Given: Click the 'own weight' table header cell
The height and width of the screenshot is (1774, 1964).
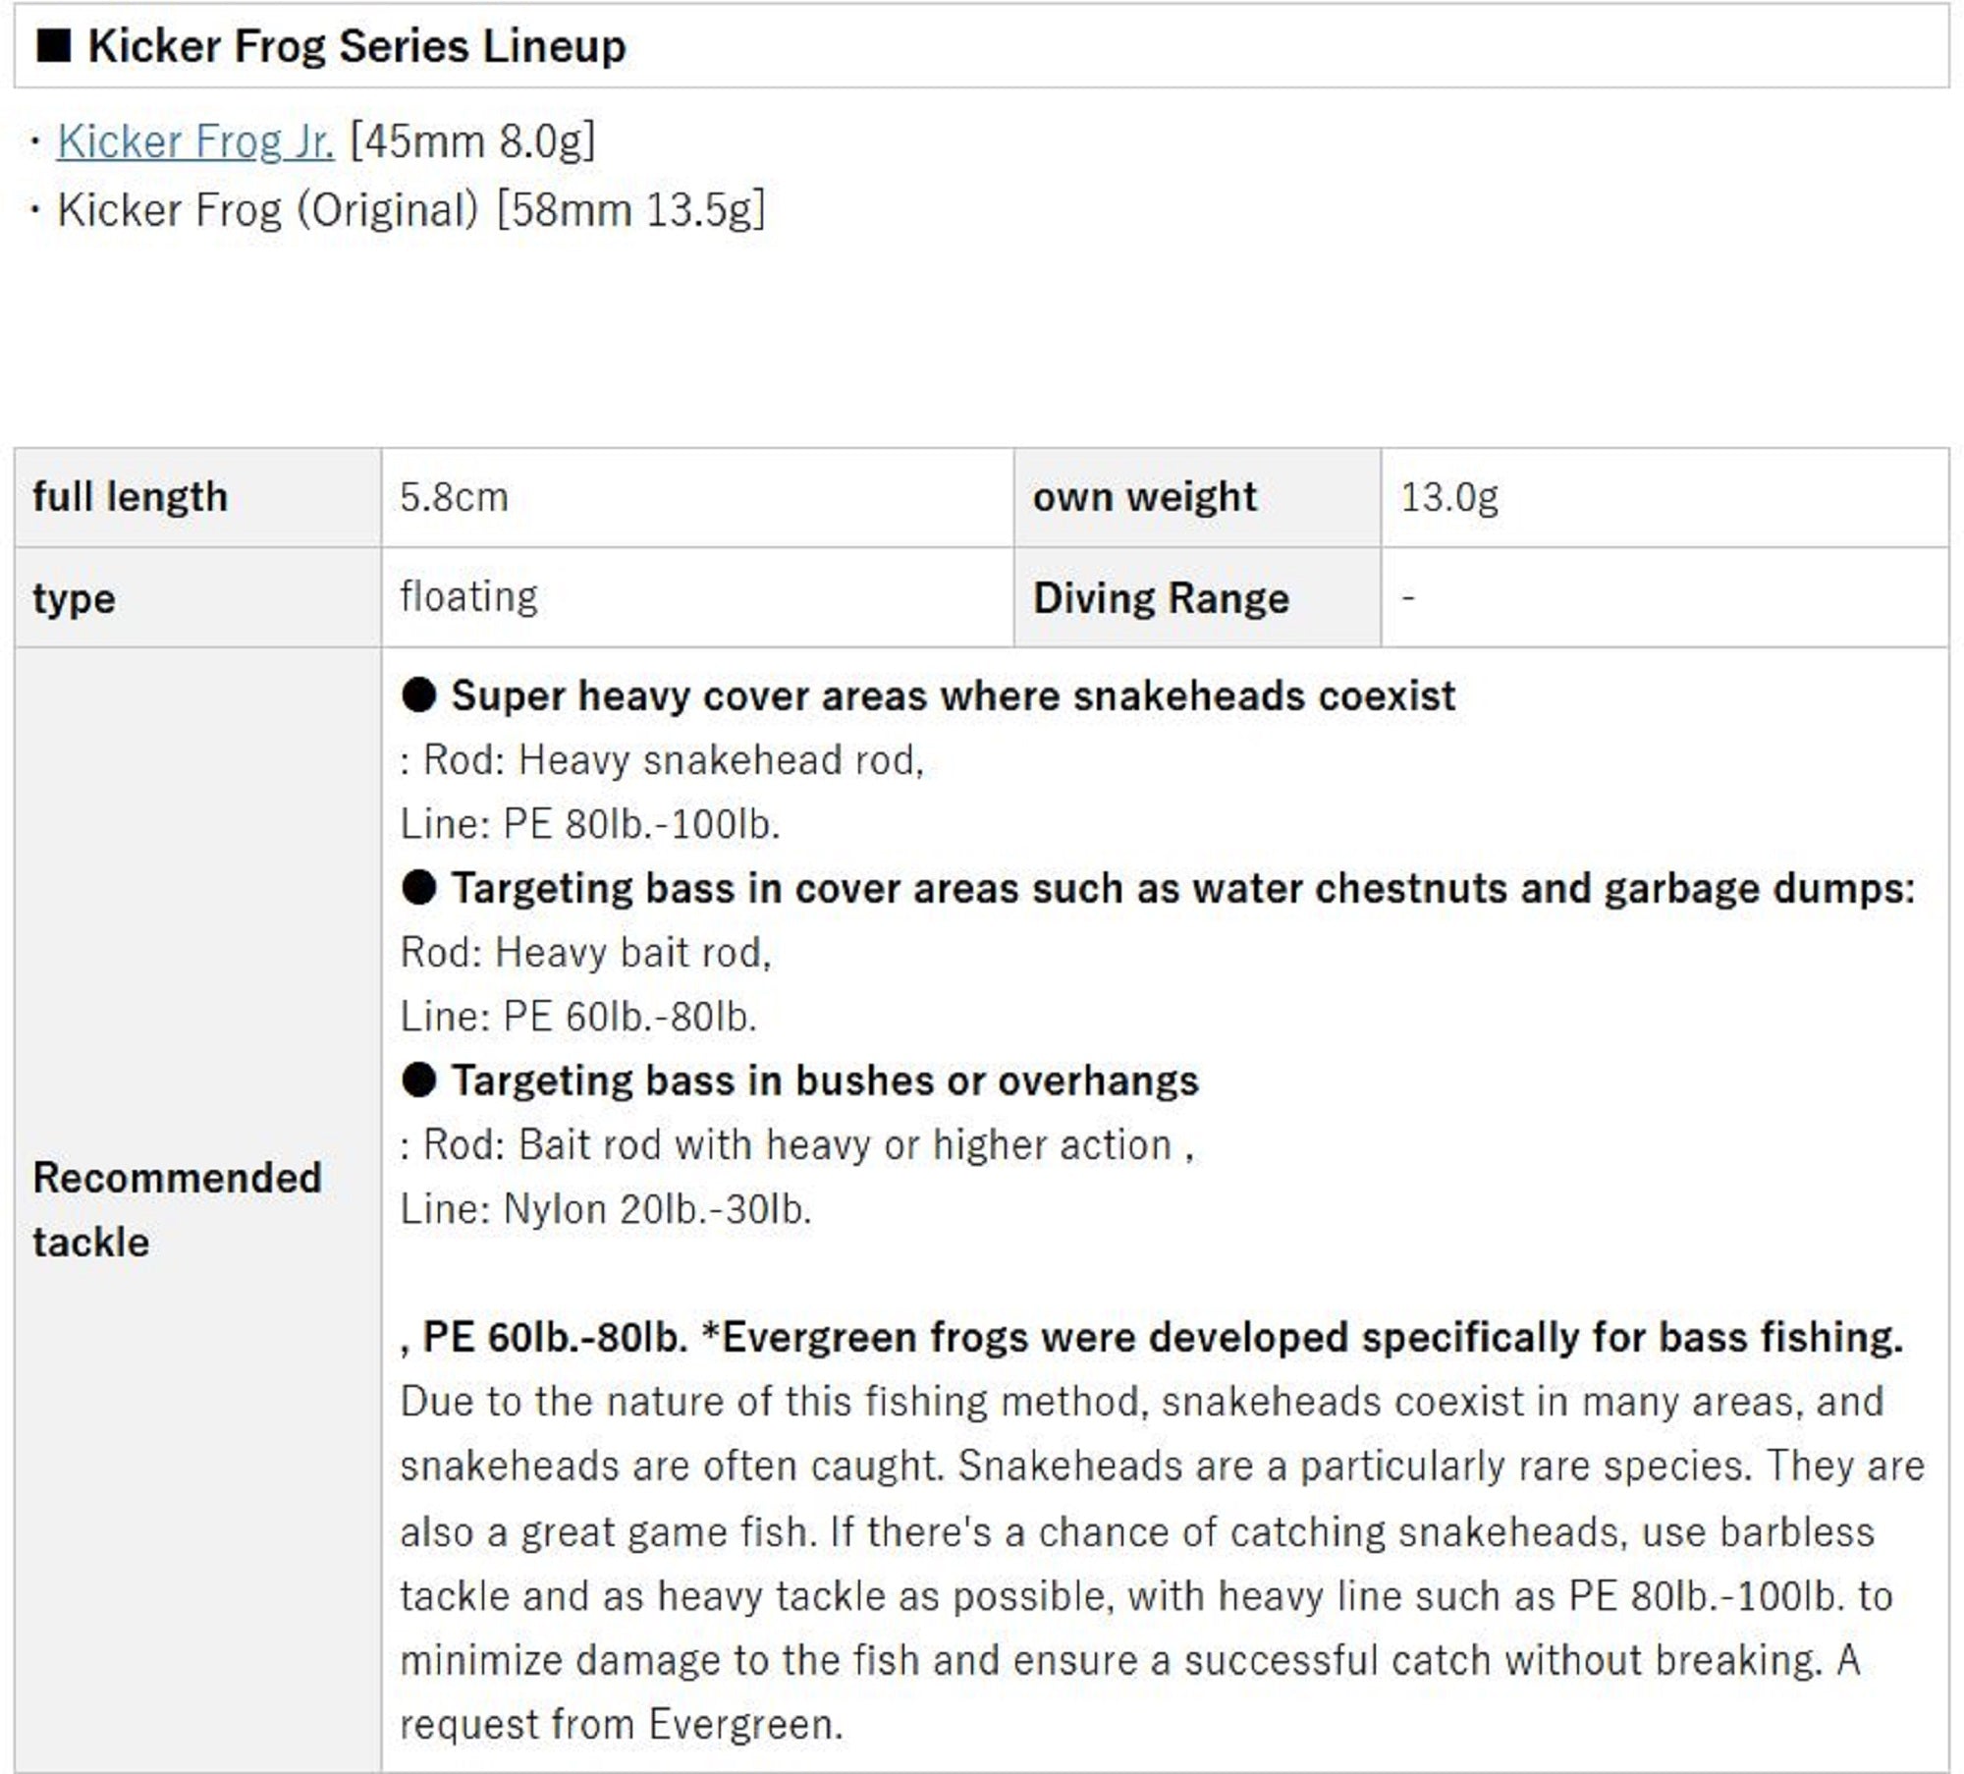Looking at the screenshot, I should pyautogui.click(x=1197, y=497).
